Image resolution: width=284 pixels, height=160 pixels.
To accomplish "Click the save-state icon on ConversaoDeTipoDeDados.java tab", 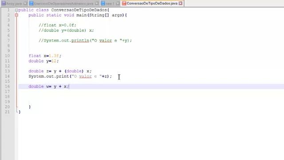I will pos(124,3).
